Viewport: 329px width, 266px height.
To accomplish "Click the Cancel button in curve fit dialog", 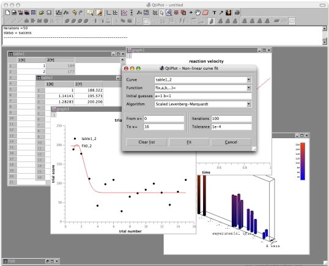I will click(231, 142).
